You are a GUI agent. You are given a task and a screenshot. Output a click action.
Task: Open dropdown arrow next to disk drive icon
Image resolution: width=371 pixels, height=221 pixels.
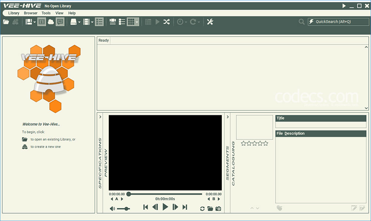click(79, 22)
